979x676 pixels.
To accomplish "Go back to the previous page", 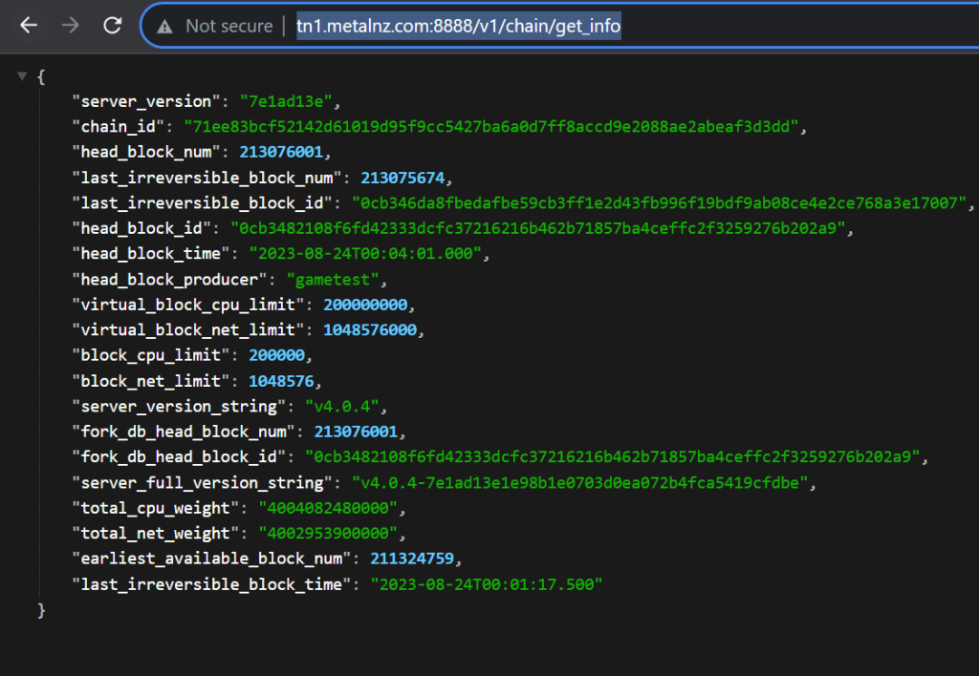I will (x=29, y=26).
